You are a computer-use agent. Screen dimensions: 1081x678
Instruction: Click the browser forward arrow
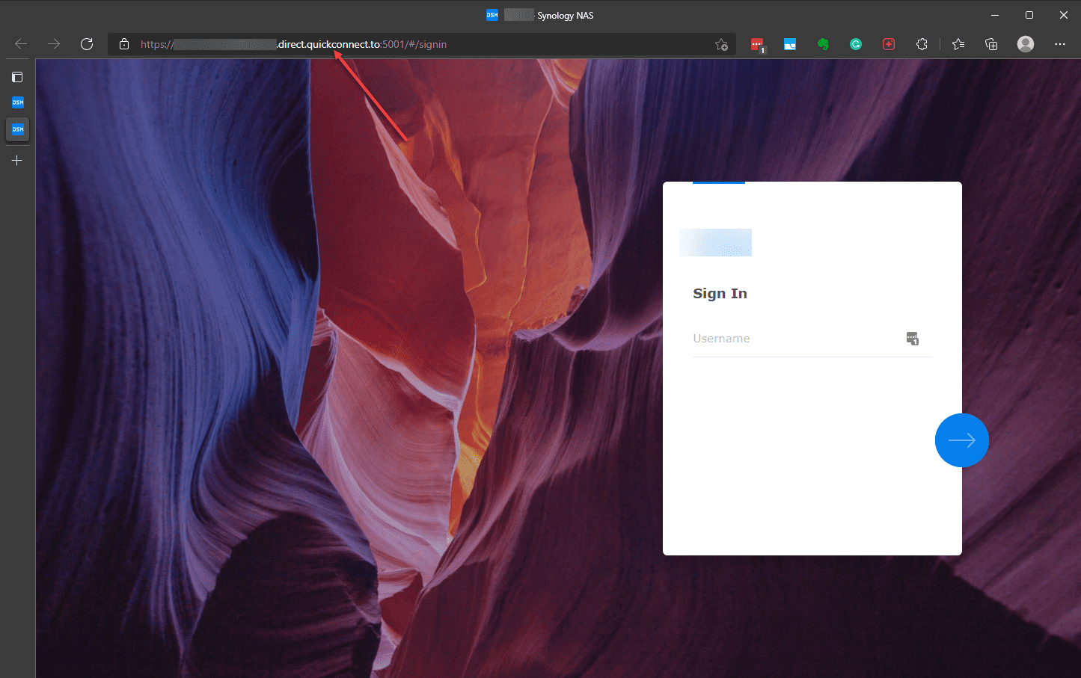point(54,44)
